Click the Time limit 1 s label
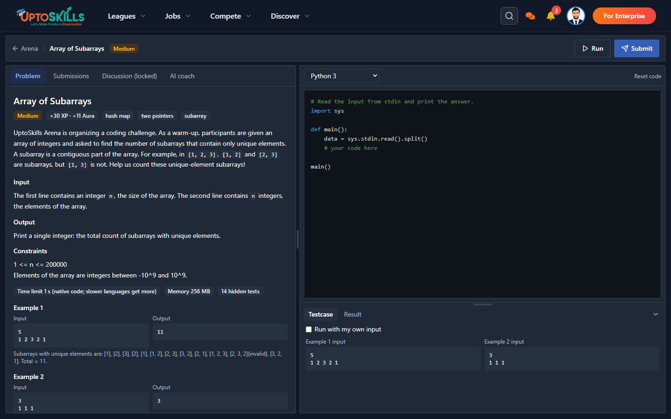 click(87, 291)
